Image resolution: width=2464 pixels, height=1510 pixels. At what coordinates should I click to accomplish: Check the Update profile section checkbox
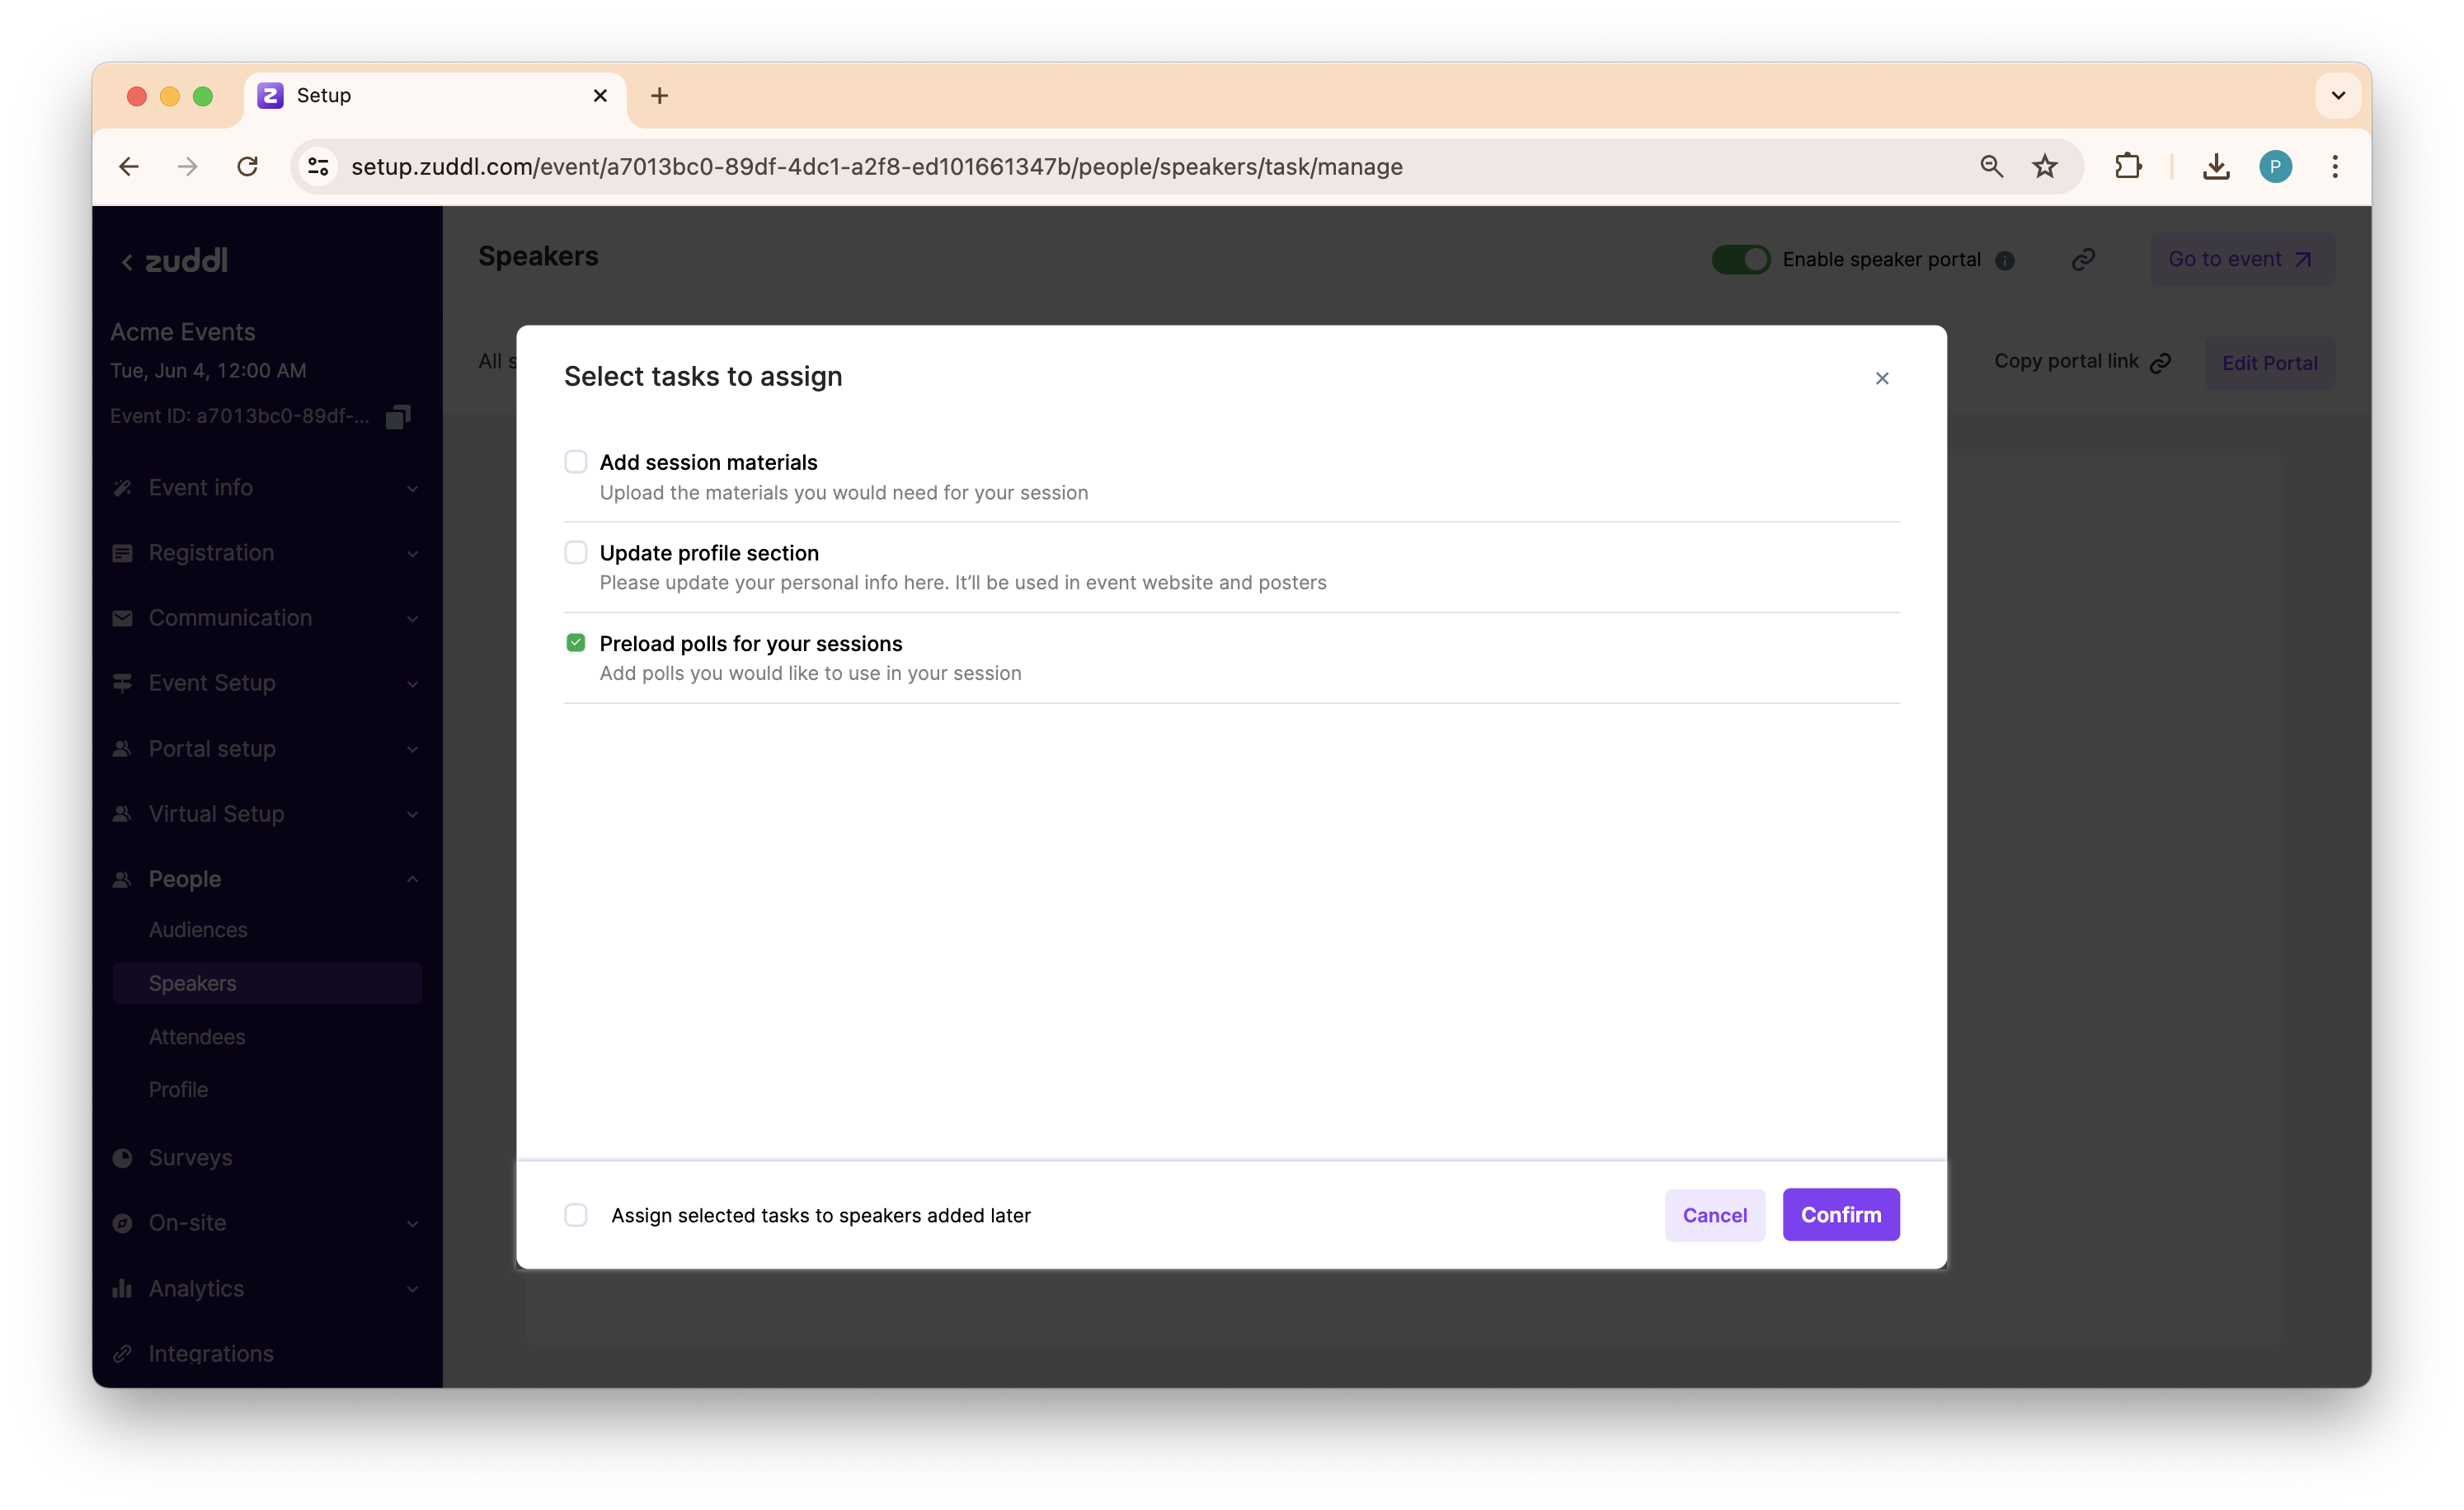click(x=576, y=552)
